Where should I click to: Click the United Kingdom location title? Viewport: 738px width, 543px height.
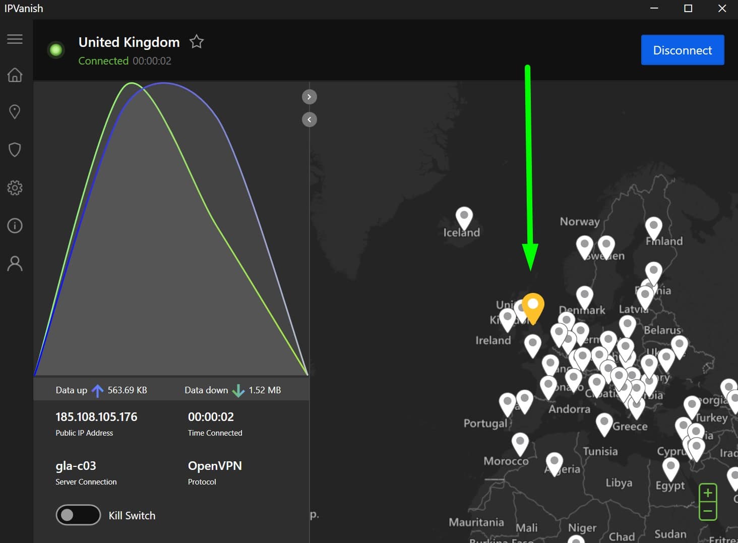pos(129,42)
